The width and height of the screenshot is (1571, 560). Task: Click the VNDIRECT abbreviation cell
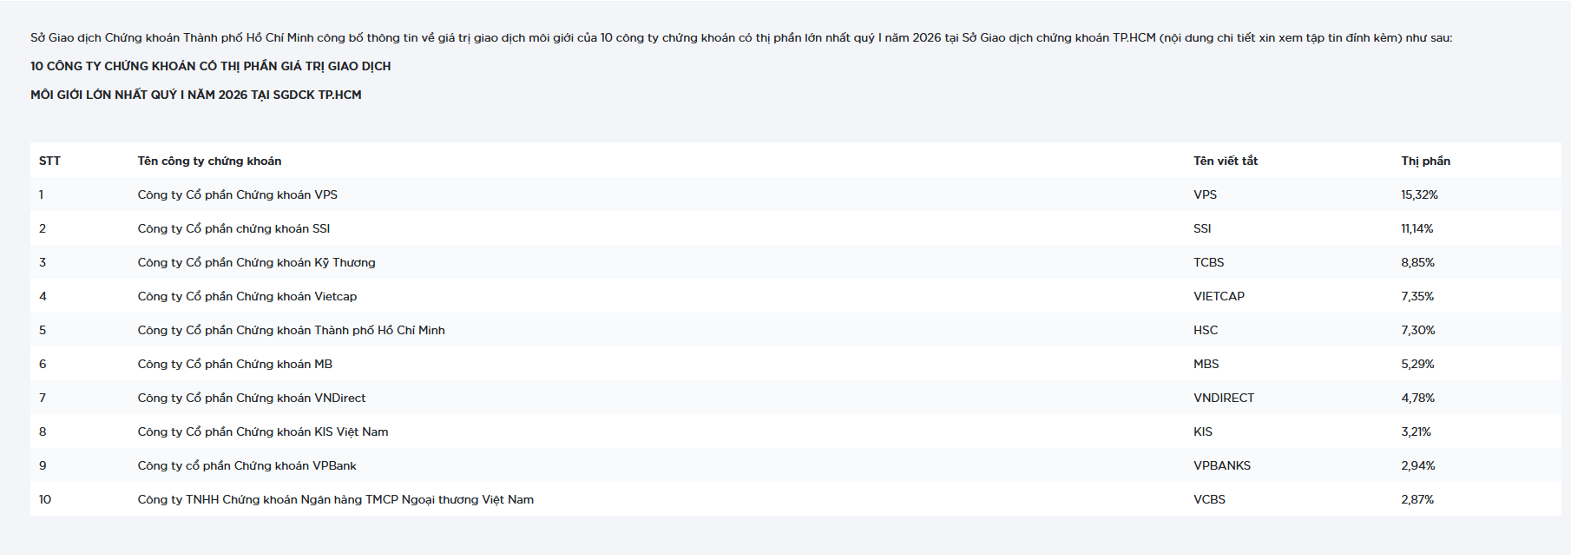coord(1223,398)
